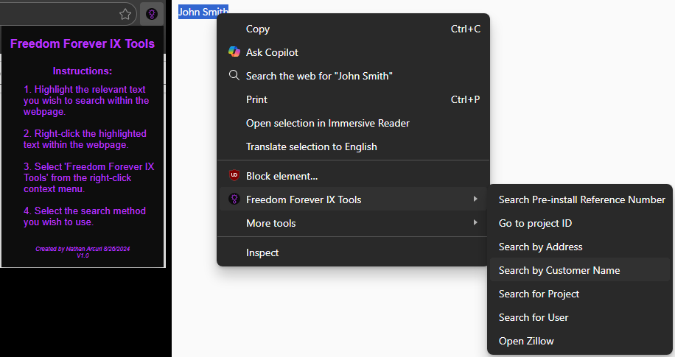
Task: Choose Translate selection to English
Action: tap(311, 146)
